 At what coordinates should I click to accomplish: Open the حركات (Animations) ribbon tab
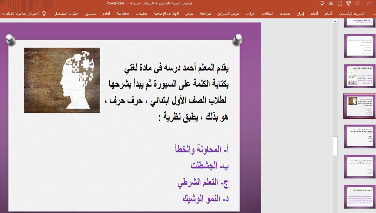point(250,14)
